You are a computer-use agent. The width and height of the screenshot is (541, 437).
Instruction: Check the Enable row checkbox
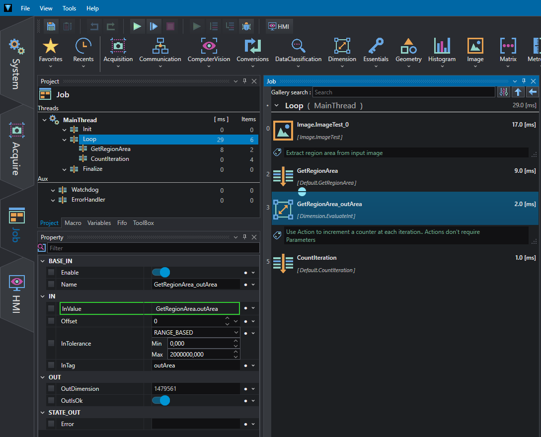coord(51,272)
